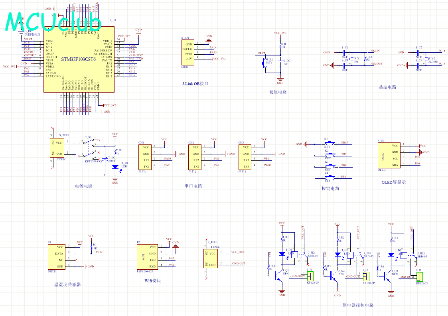Select relay J_JK2 SRD-05
The image size is (448, 316).
coord(356,255)
